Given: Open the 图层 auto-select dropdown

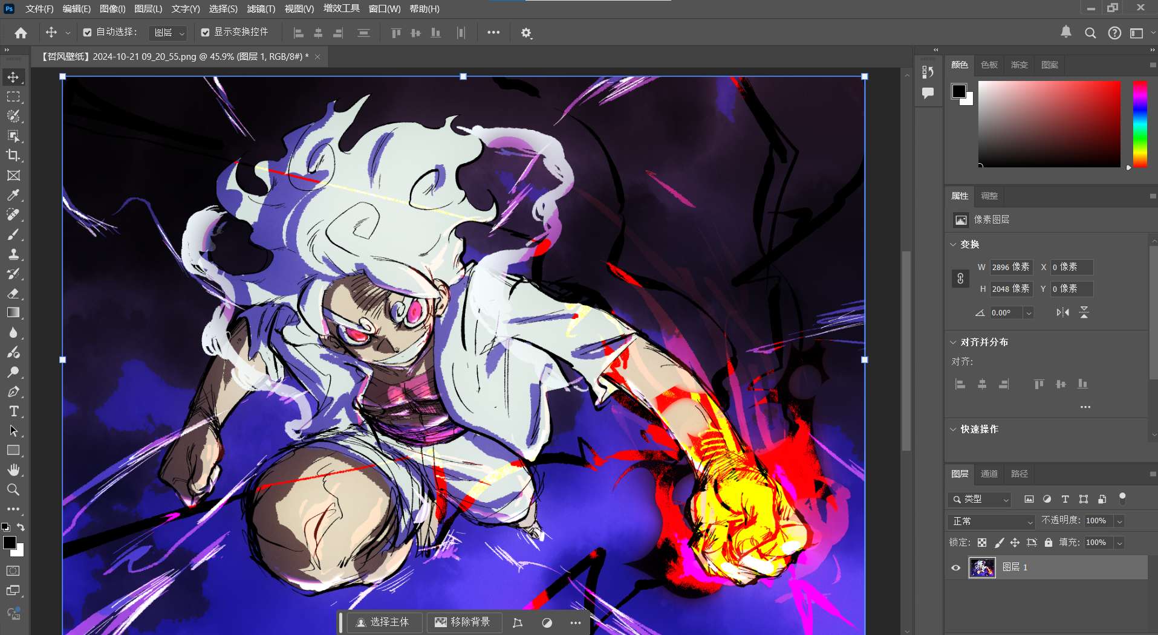Looking at the screenshot, I should point(168,33).
